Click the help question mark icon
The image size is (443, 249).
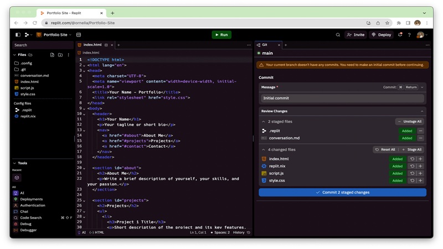[x=409, y=35]
